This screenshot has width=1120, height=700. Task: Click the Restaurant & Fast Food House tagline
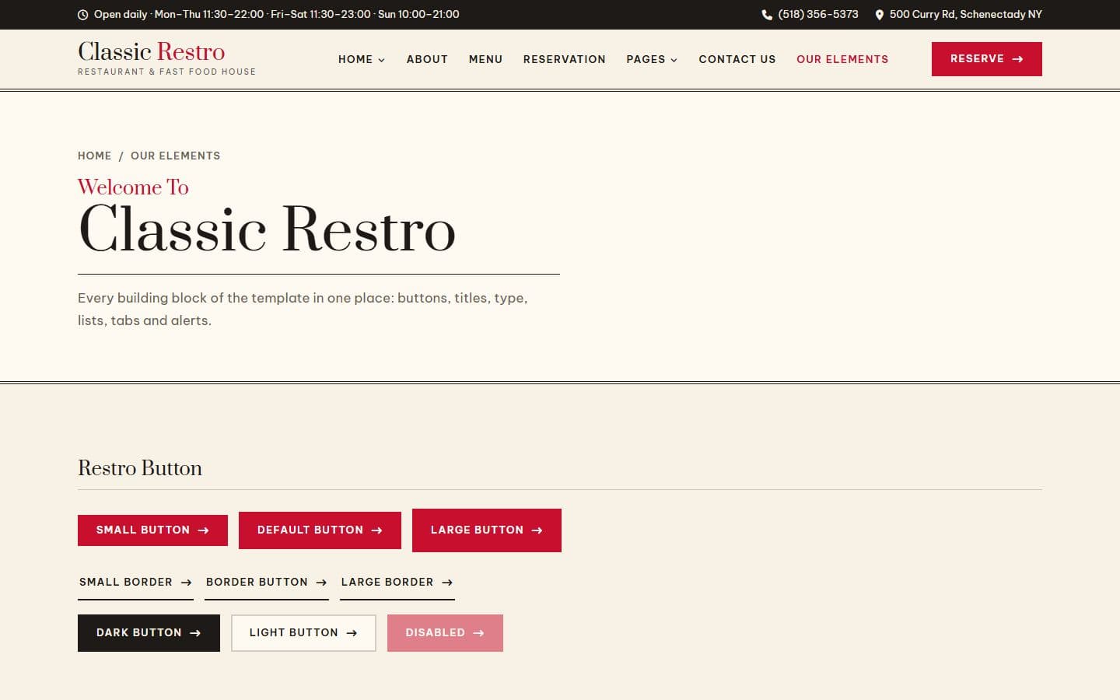coord(166,72)
